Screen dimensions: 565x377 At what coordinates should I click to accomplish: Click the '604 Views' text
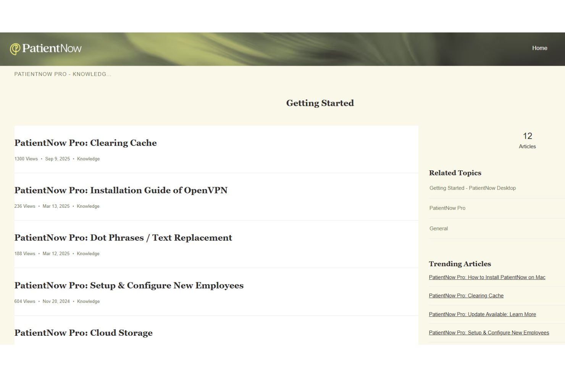tap(25, 301)
